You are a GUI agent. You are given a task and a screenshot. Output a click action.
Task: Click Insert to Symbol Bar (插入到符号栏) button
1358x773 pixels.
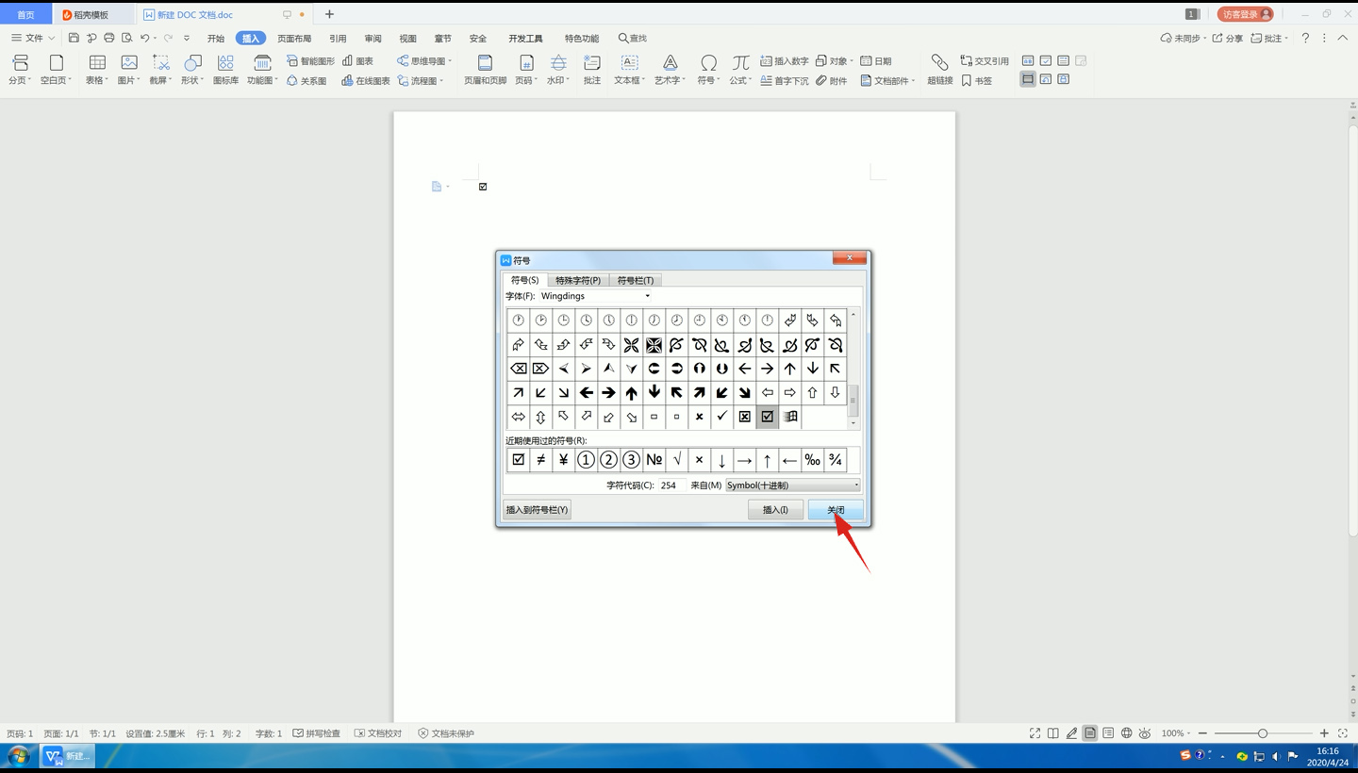[x=537, y=510]
